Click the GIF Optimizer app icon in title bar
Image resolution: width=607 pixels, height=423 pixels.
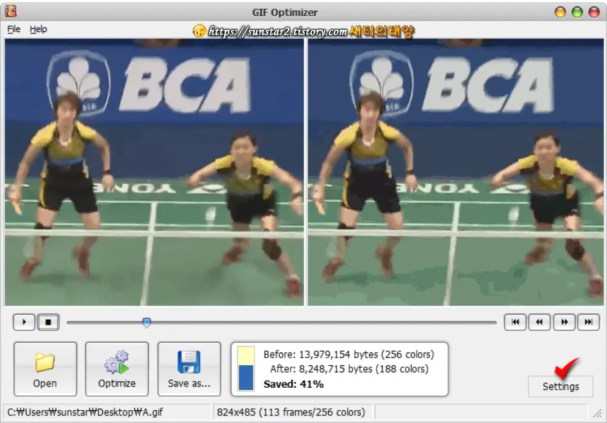(x=11, y=12)
